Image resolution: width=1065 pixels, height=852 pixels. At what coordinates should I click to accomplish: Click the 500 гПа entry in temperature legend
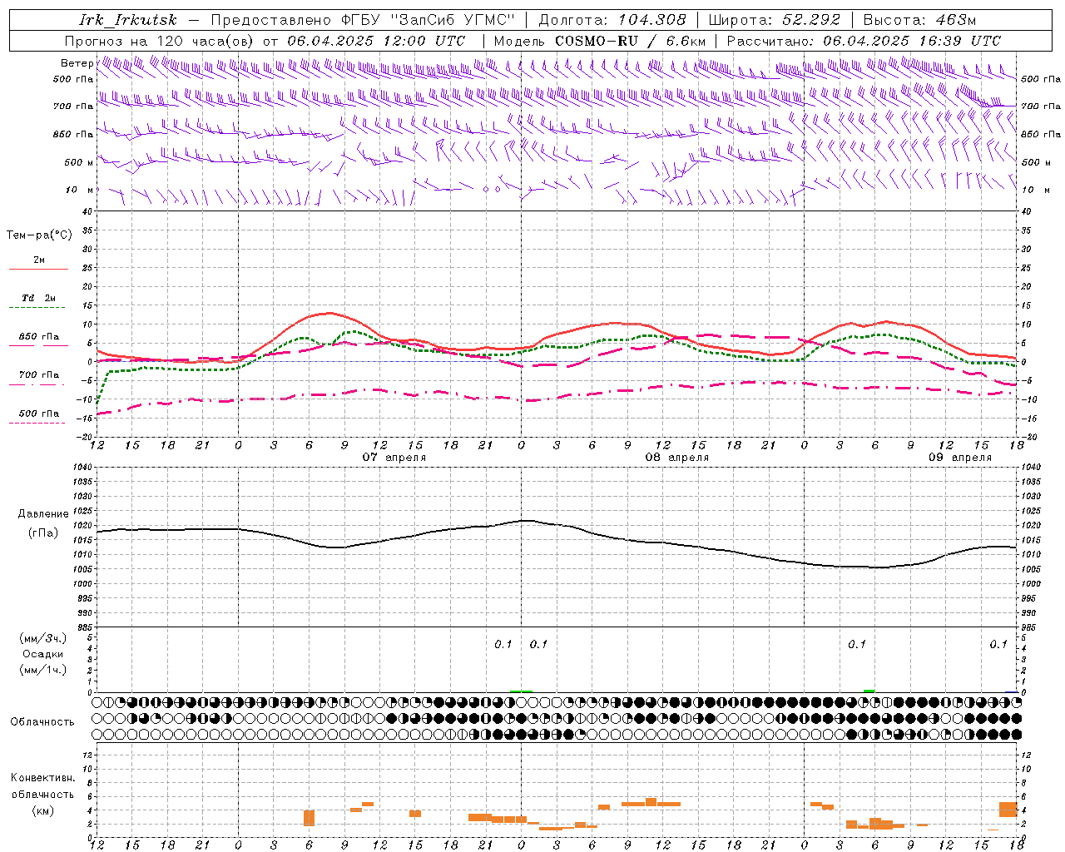point(39,414)
